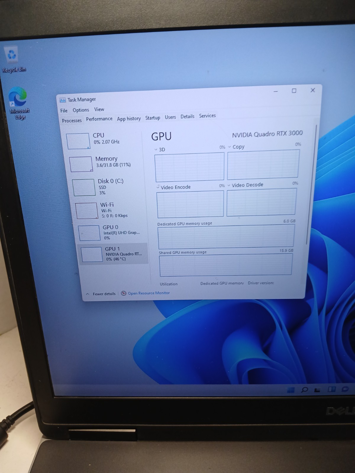Close the Task Manager window
This screenshot has height=473, width=355.
pyautogui.click(x=313, y=90)
